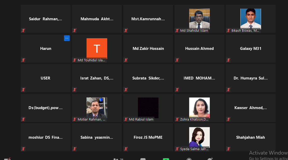The image size is (288, 160).
Task: Click the green Share Screen icon
Action: tap(166, 159)
